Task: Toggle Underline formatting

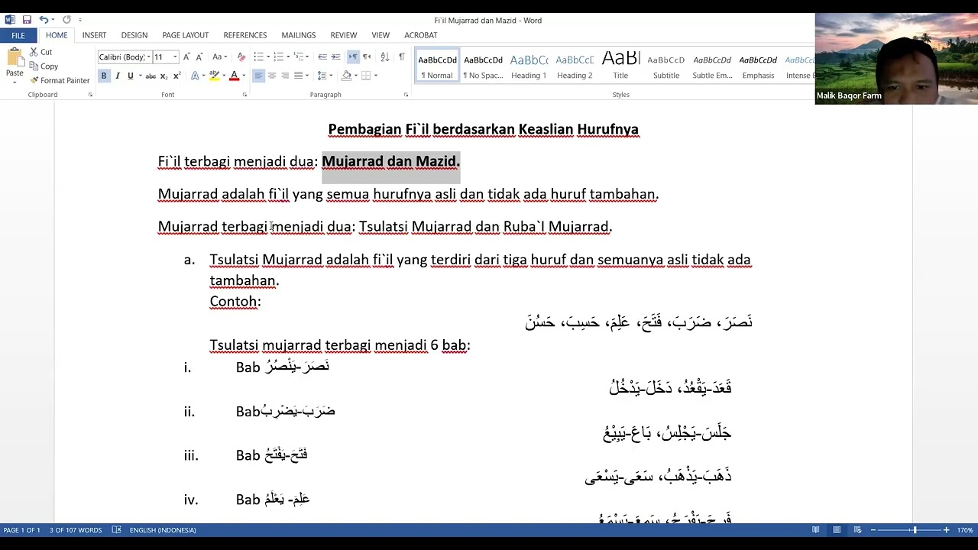Action: pyautogui.click(x=130, y=76)
